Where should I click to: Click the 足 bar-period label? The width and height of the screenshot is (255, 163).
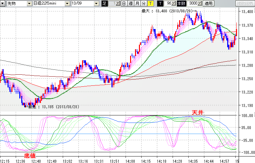tap(105, 4)
